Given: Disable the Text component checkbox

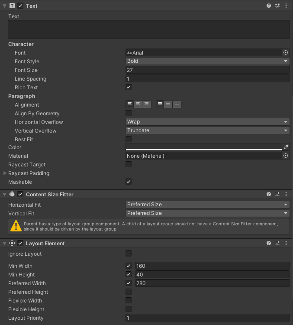Looking at the screenshot, I should (20, 6).
